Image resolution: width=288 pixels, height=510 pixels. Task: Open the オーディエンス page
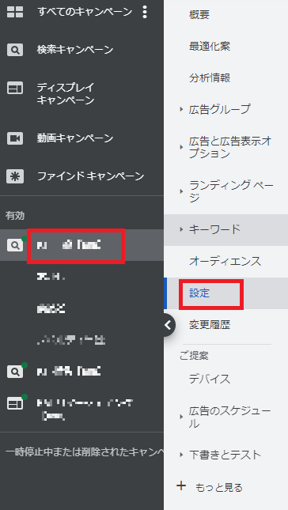(225, 261)
